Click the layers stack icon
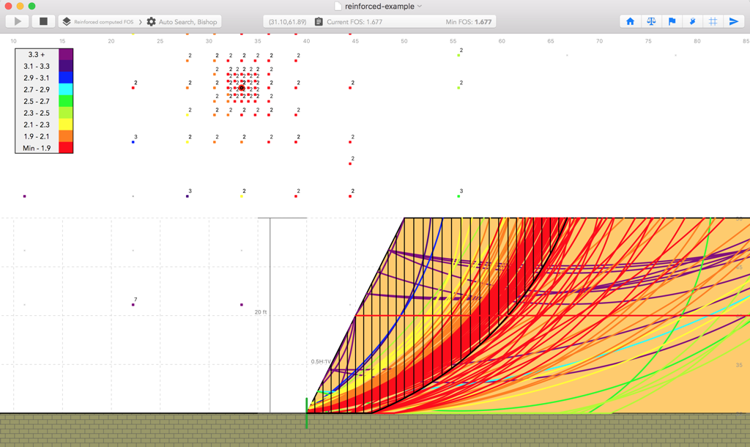Screen dimensions: 750x447 coord(67,21)
